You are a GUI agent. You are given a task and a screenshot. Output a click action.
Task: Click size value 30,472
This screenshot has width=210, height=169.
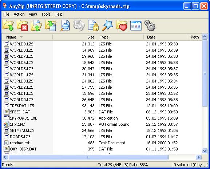88,118
